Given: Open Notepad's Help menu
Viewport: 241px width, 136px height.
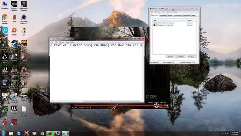Looking at the screenshot, I should click(72, 42).
